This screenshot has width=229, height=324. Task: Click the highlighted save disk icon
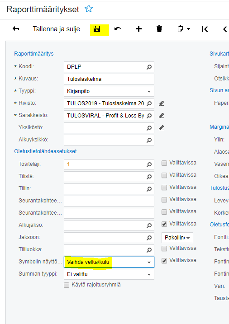pyautogui.click(x=97, y=29)
